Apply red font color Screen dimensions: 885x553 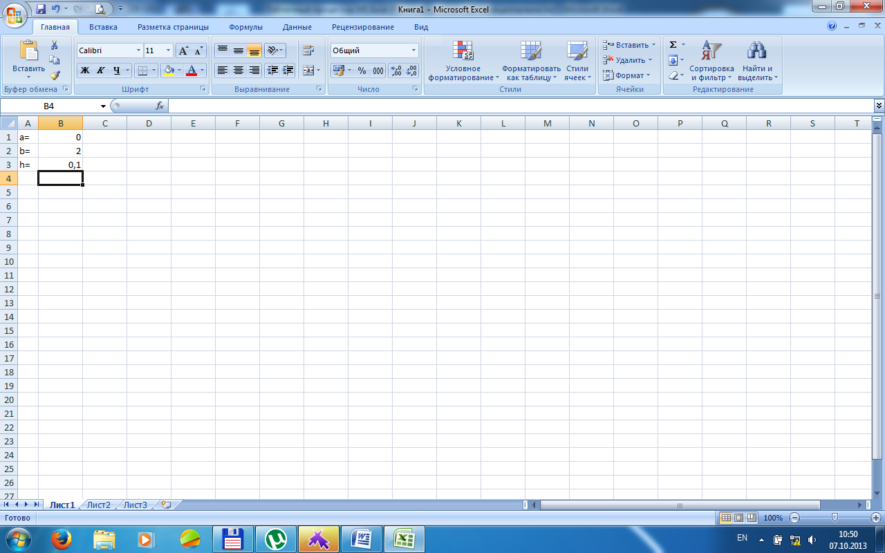click(x=192, y=71)
